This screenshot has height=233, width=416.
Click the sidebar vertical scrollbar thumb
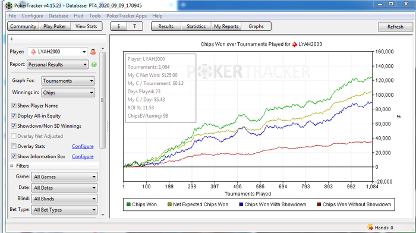click(x=103, y=100)
